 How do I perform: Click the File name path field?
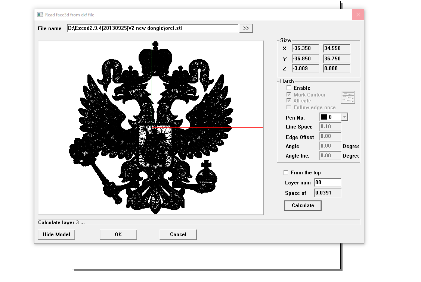[x=152, y=28]
